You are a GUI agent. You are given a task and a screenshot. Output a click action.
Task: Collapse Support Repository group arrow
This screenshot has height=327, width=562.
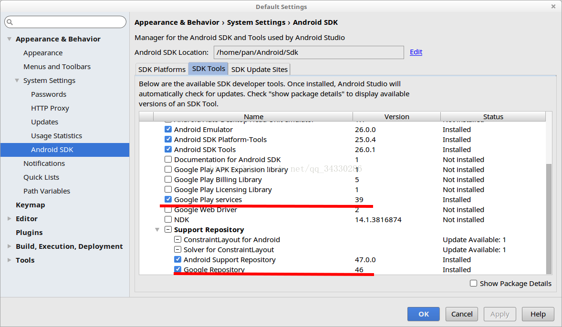pos(157,230)
